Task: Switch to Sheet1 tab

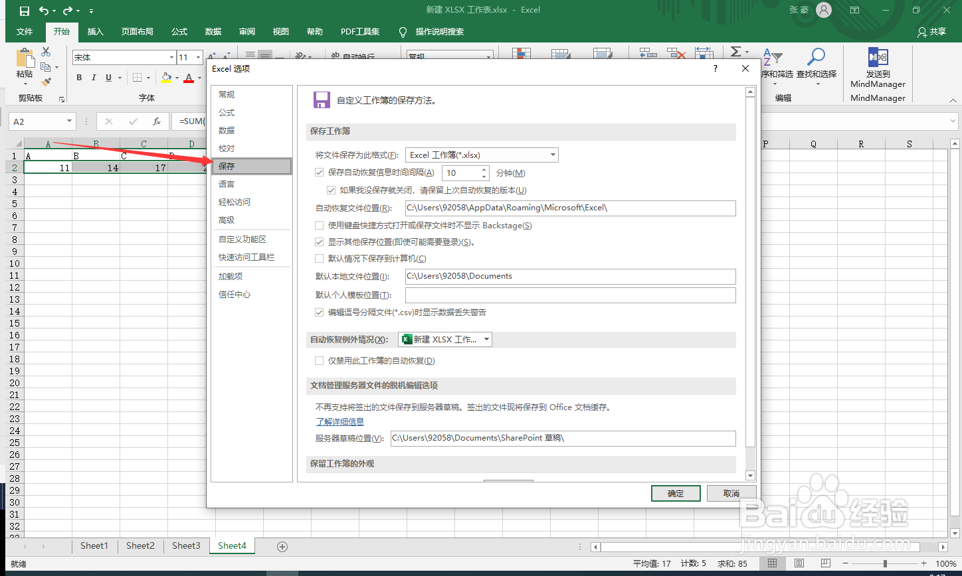Action: coord(94,545)
